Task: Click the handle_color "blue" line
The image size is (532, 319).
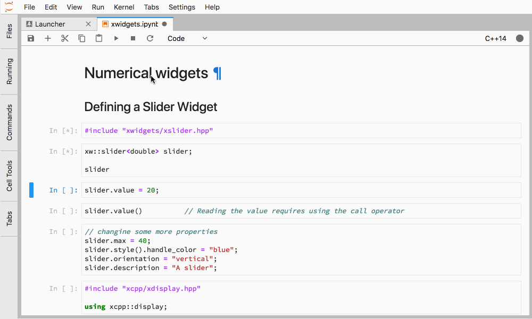Action: point(161,250)
